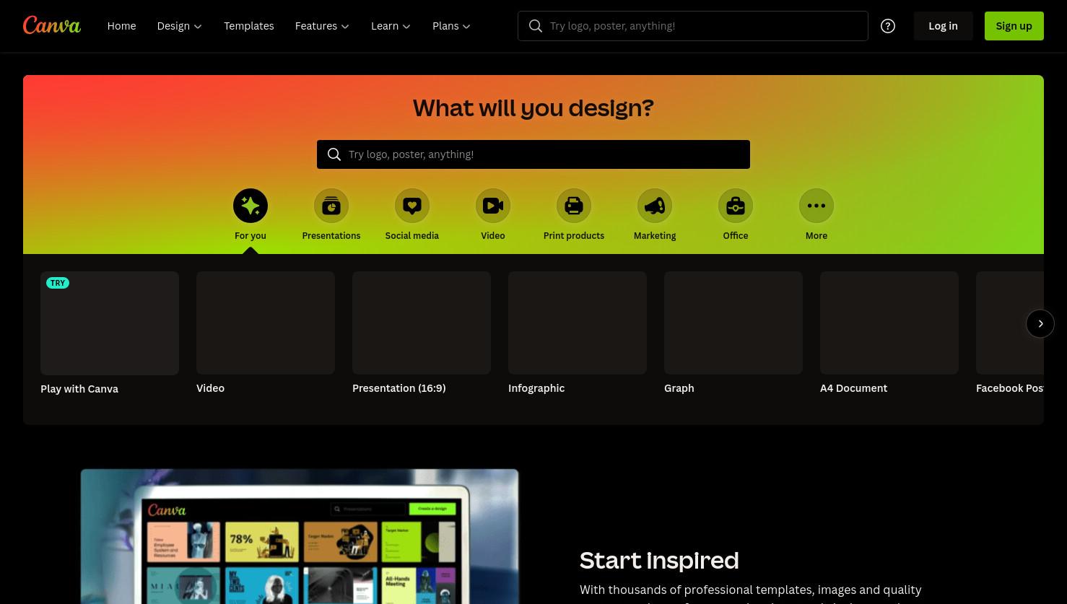Image resolution: width=1067 pixels, height=604 pixels.
Task: Click the Start inspired heading
Action: point(659,561)
